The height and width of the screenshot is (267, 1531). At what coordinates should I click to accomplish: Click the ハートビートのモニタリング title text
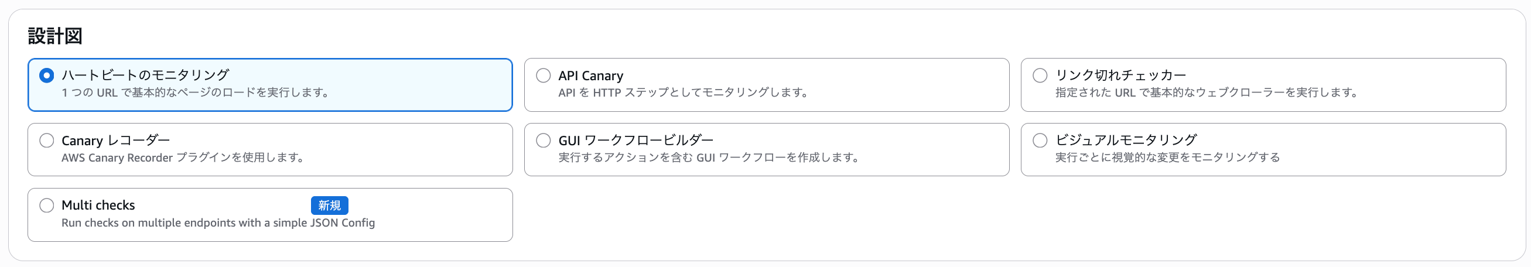(x=146, y=75)
